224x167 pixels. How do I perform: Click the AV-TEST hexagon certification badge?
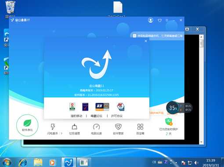(x=121, y=107)
